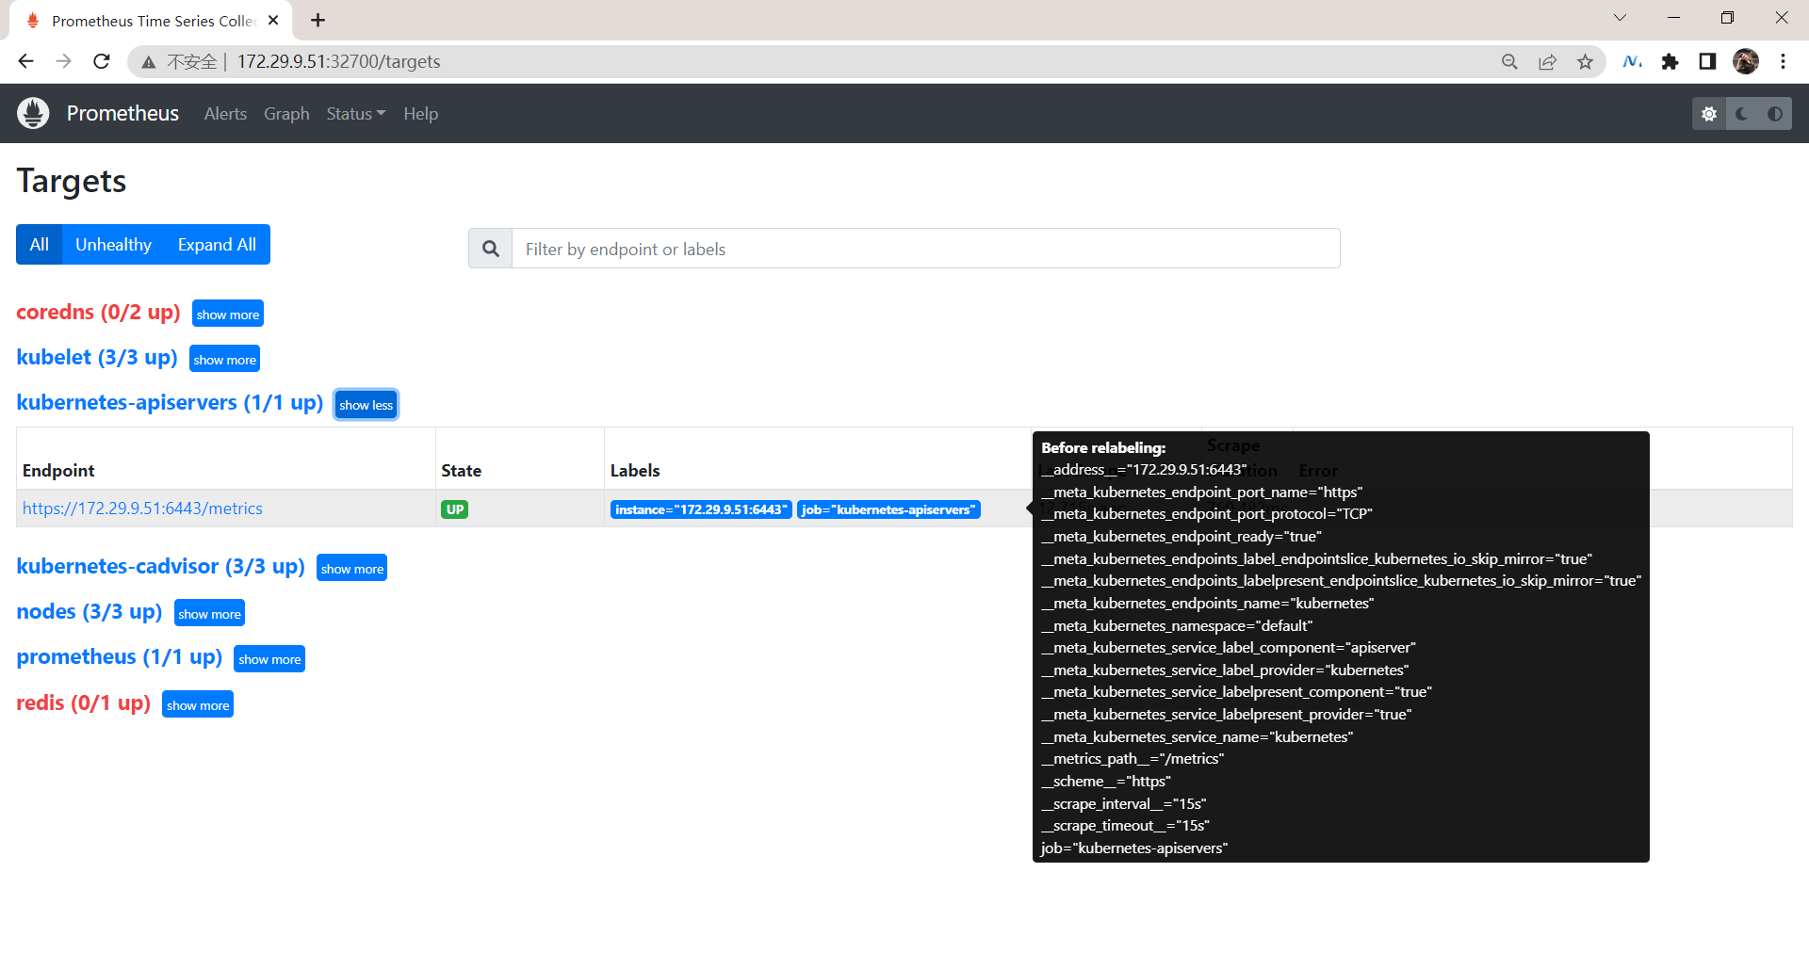
Task: Click the green UP state badge
Action: pos(455,509)
